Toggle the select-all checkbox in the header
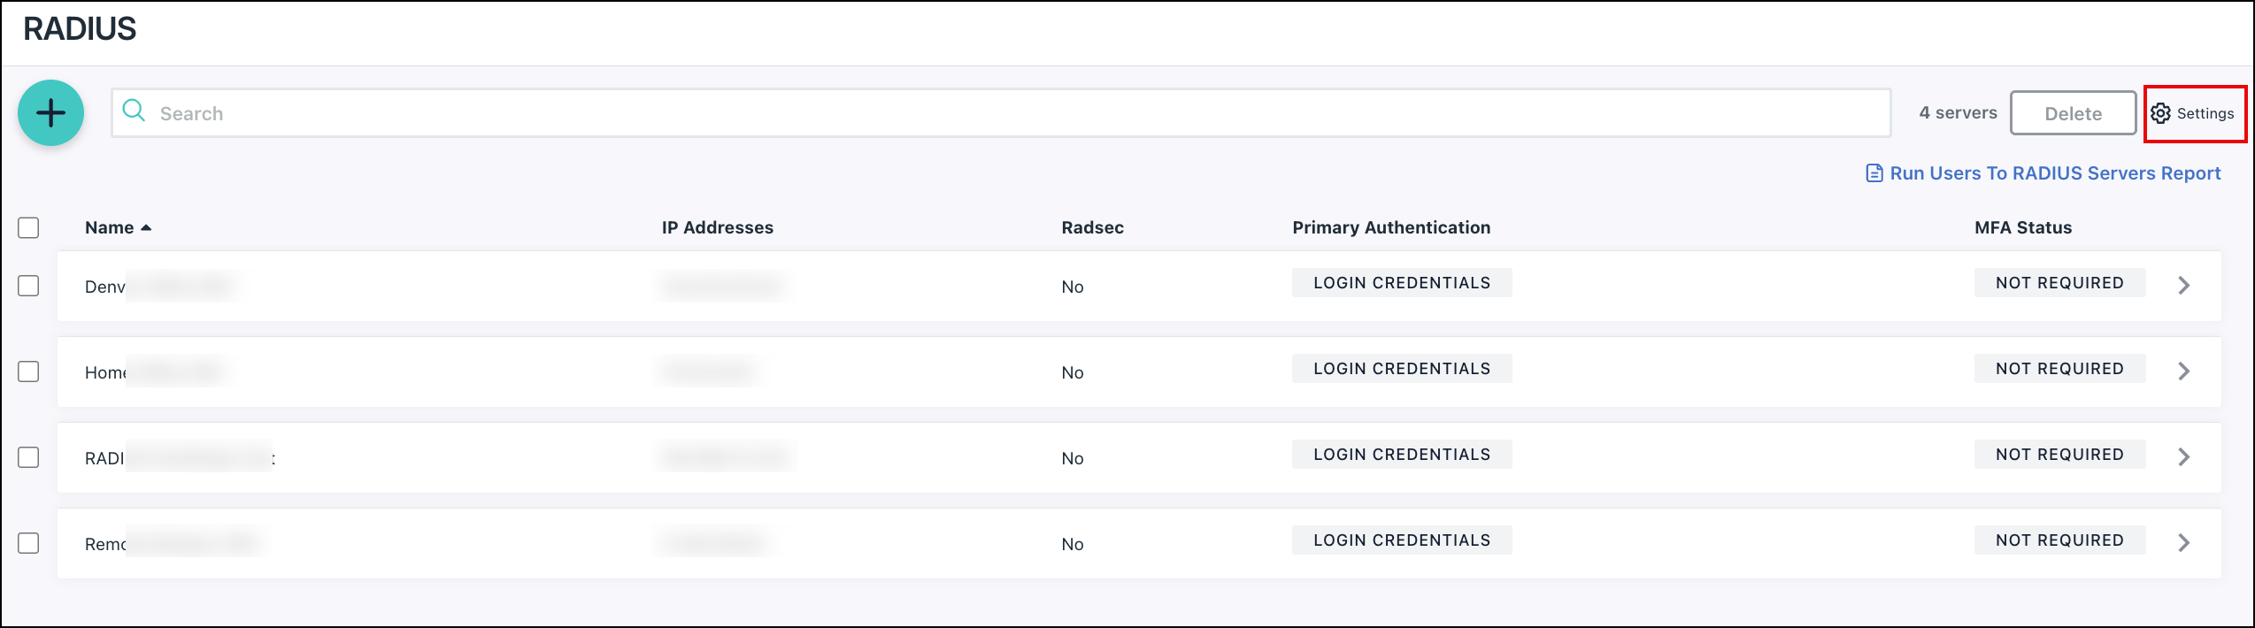This screenshot has width=2255, height=628. (x=27, y=227)
